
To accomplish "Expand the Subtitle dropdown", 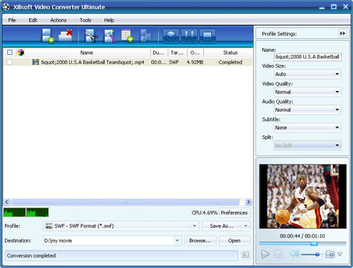I will pos(337,128).
